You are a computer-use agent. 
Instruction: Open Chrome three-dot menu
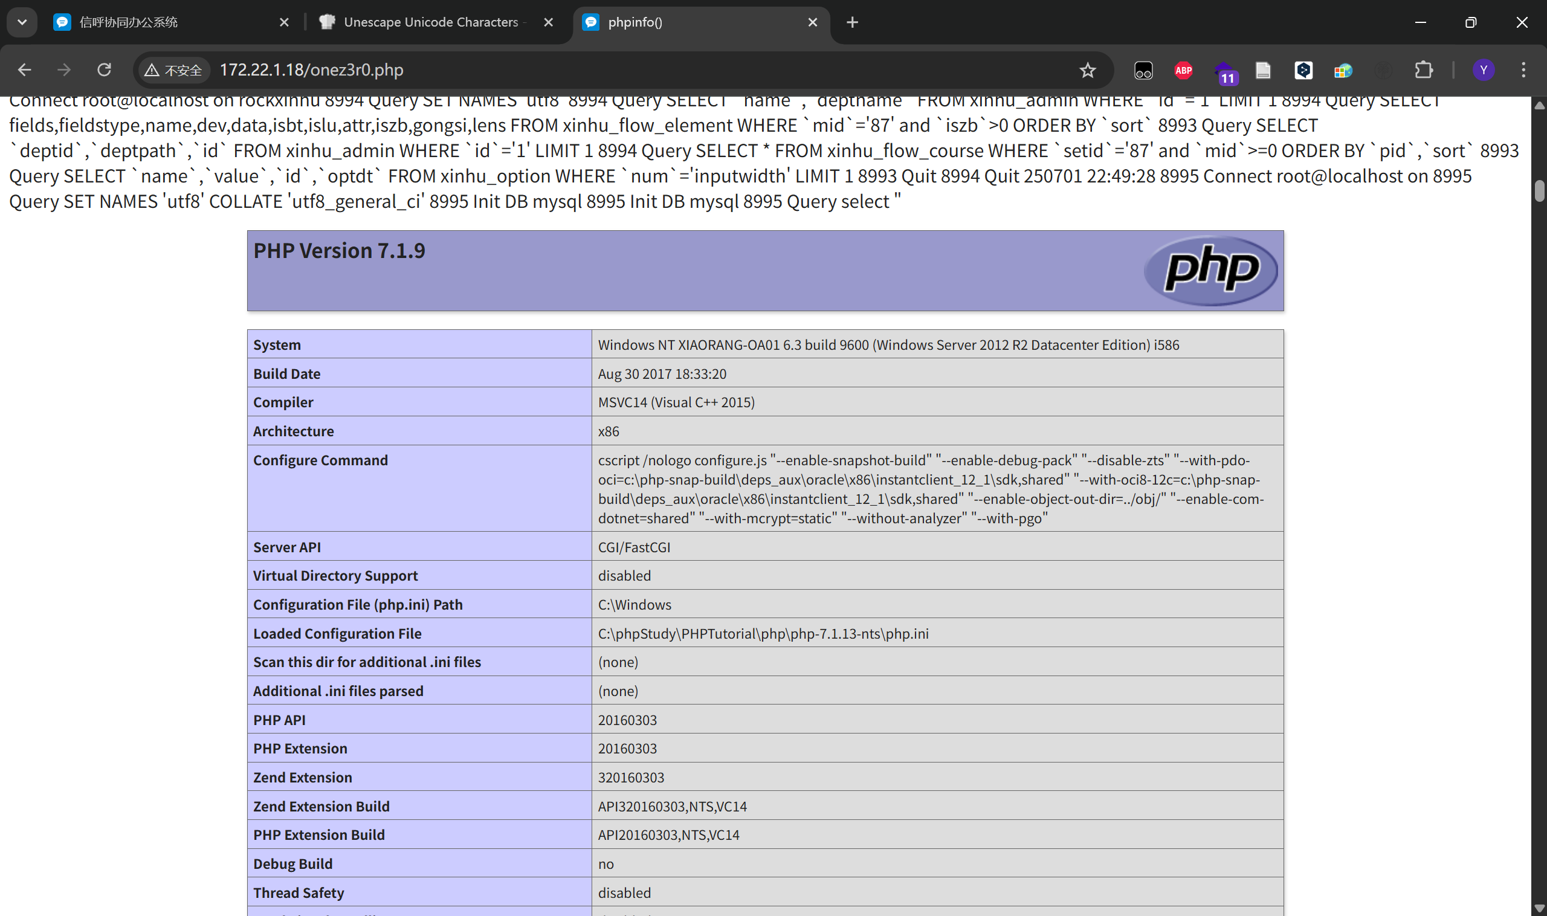[1523, 69]
